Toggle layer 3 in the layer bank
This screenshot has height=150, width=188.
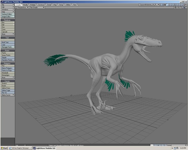(170, 5)
